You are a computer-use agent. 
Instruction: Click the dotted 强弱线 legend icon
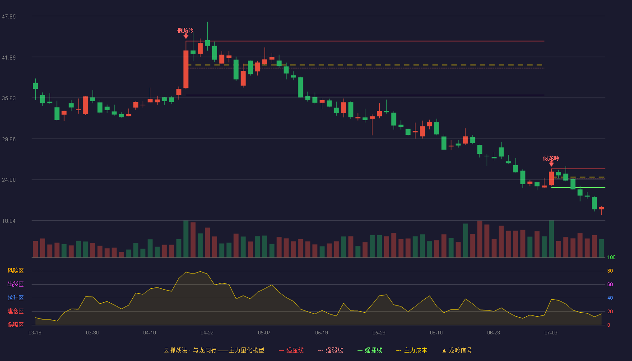[x=321, y=350]
